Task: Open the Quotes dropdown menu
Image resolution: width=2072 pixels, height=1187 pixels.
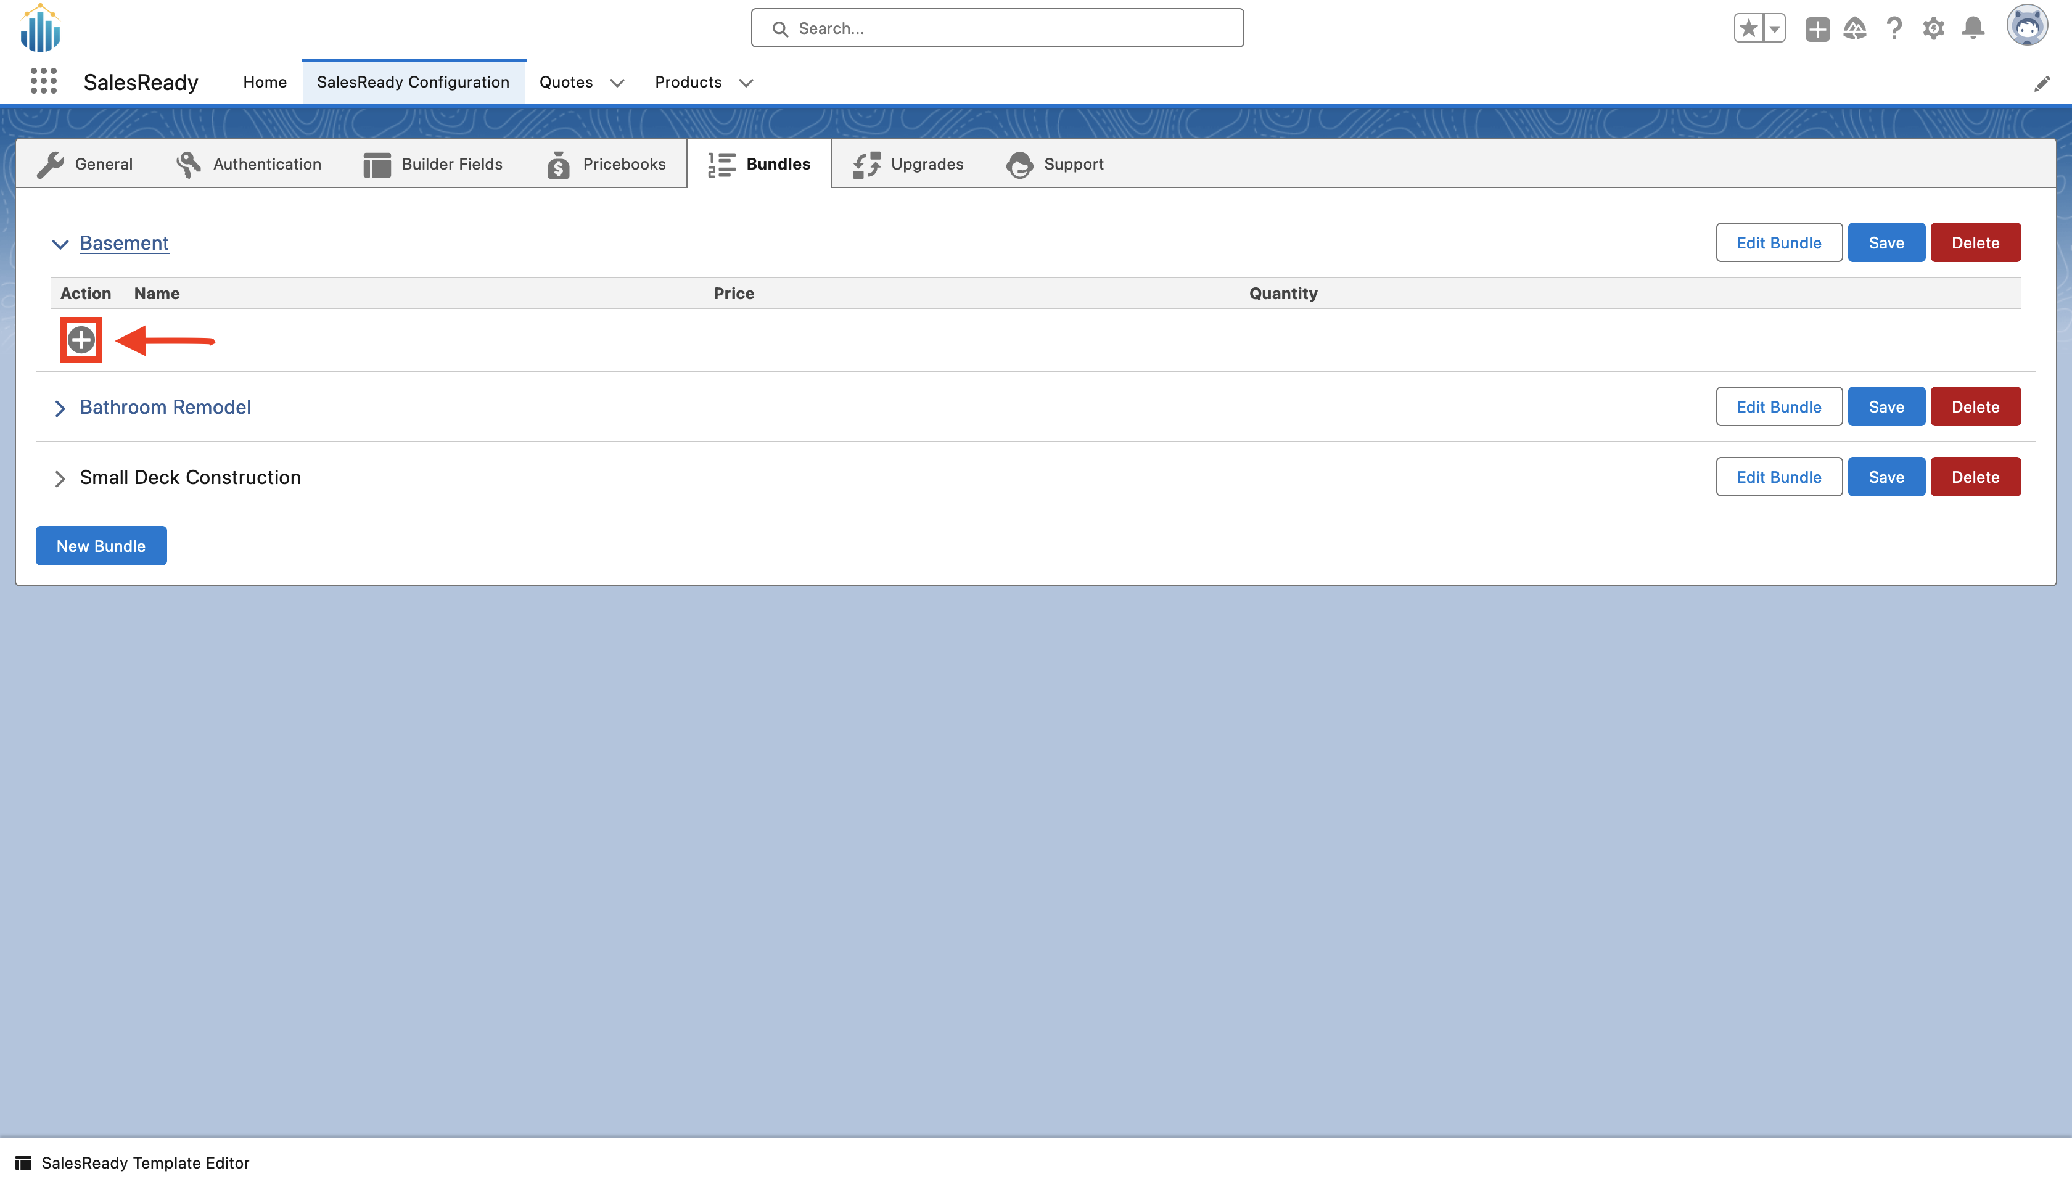Action: (618, 83)
